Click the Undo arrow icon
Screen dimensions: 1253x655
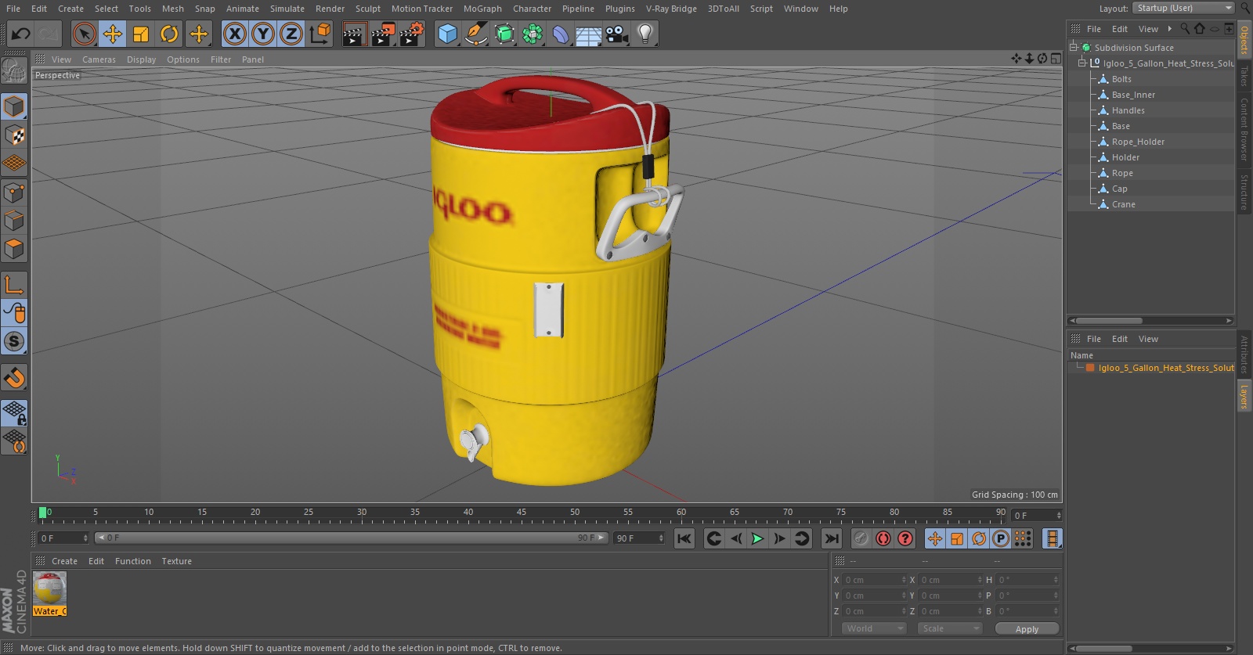(x=21, y=34)
